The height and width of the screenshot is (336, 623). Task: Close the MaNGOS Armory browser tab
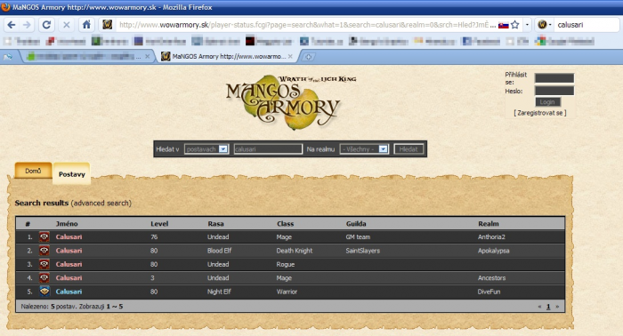coord(290,57)
